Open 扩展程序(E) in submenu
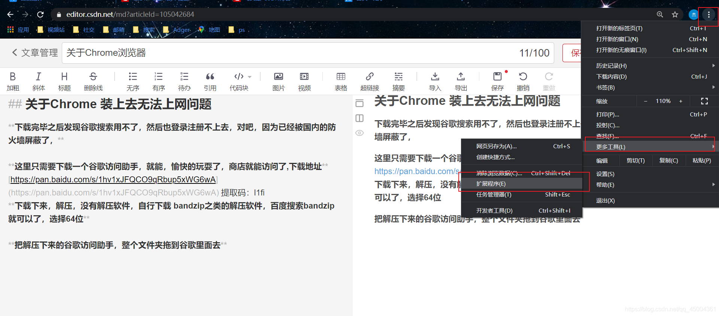 click(522, 183)
